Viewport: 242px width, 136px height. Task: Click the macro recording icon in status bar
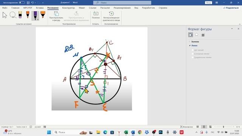coord(45,127)
